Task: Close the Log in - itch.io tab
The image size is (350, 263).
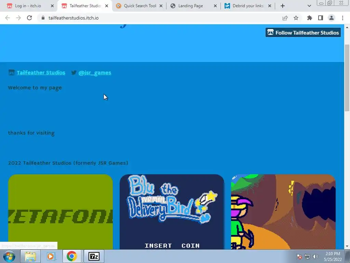Action: click(x=52, y=6)
